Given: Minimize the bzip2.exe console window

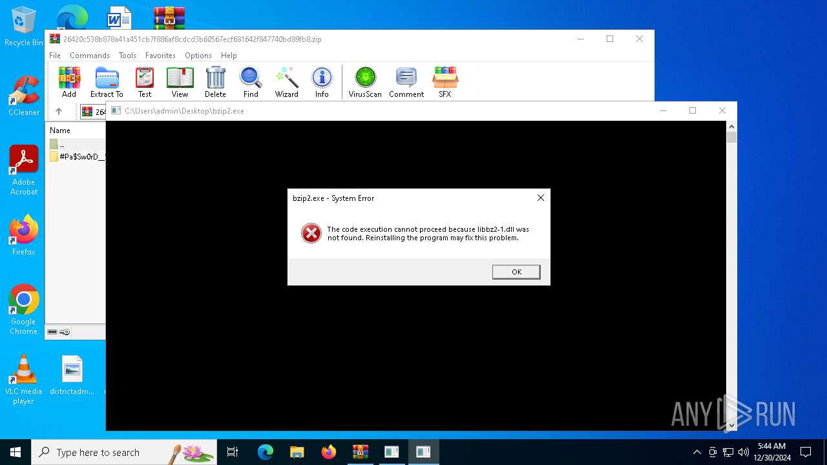Looking at the screenshot, I should [663, 110].
